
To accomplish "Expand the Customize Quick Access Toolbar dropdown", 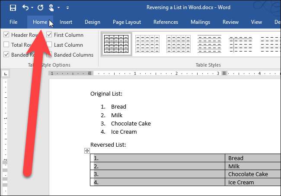I will click(68, 8).
